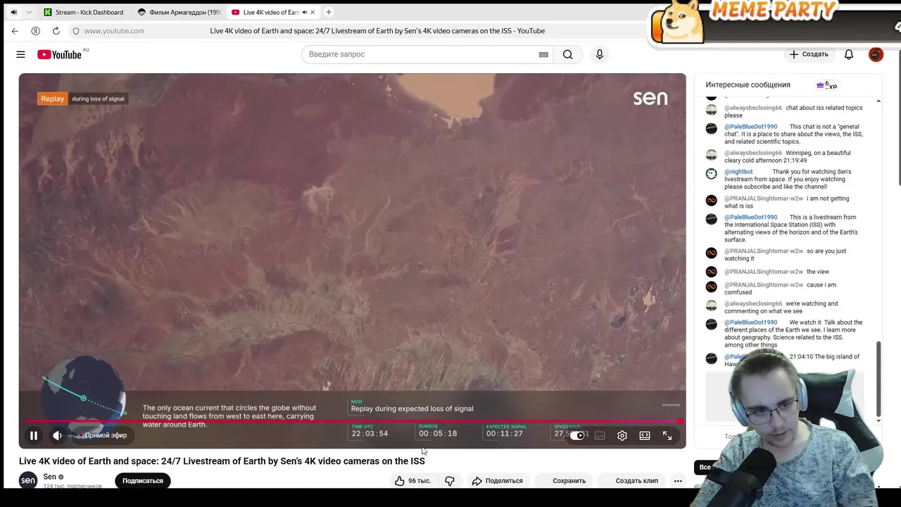Reload the YouTube page
The width and height of the screenshot is (901, 507).
56,31
